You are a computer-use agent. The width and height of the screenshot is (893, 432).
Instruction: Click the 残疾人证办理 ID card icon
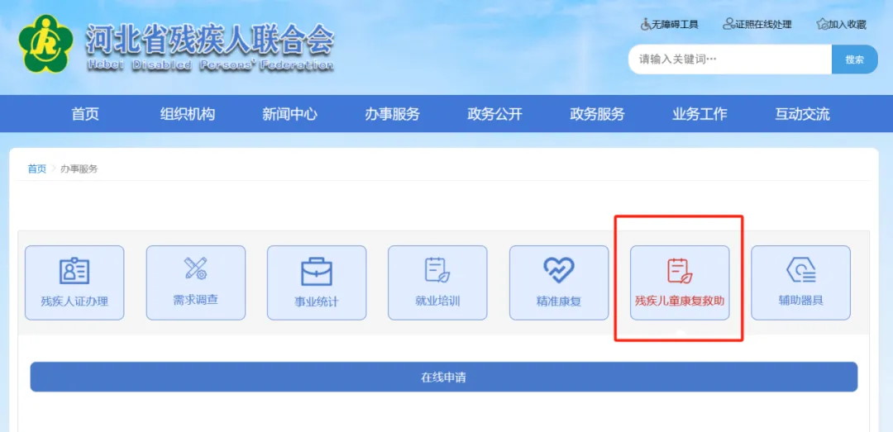pos(74,271)
